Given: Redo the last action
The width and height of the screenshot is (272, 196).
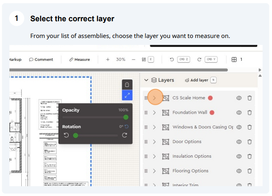Looking at the screenshot, I should tap(199, 60).
